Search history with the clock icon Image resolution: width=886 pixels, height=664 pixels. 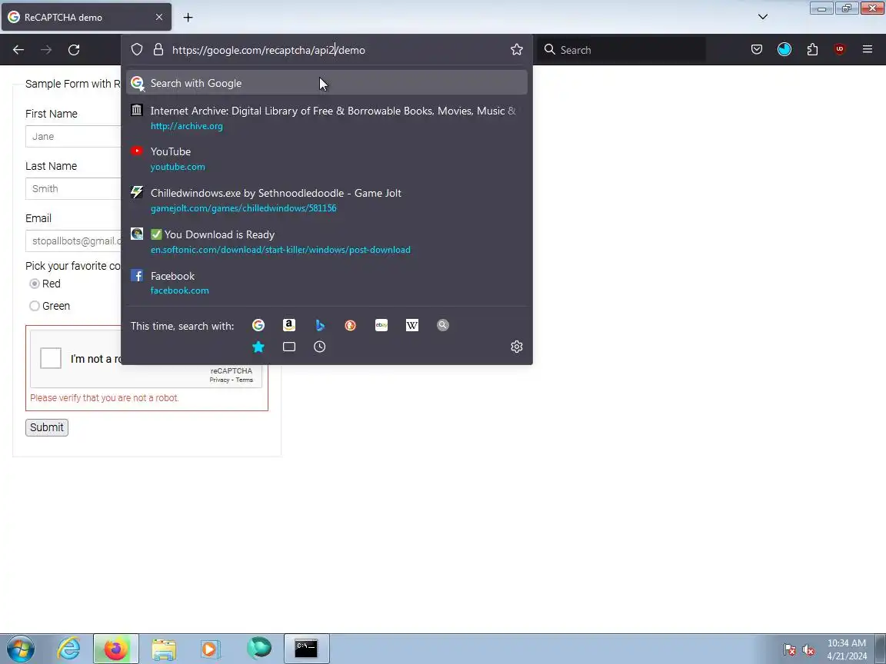[x=320, y=347]
